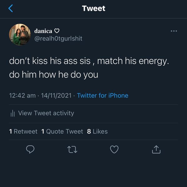Show the 1 Quote Tweet list
187x187 pixels.
62,132
